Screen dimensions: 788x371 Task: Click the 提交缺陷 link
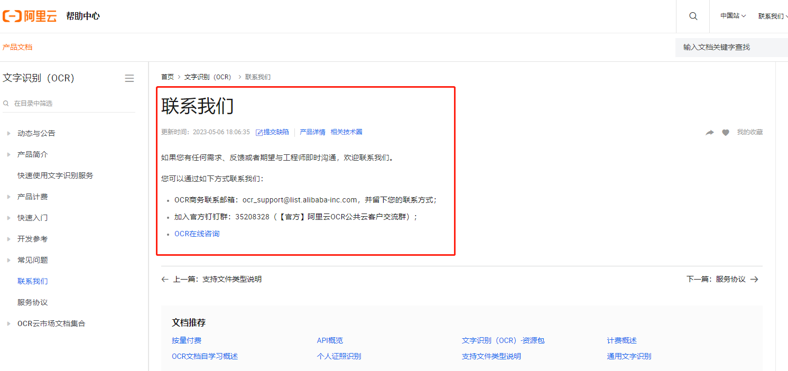coord(276,132)
